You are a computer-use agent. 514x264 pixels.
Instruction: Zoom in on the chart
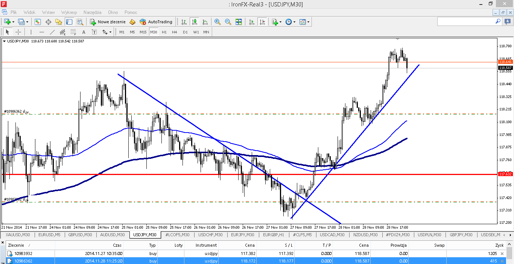point(217,22)
